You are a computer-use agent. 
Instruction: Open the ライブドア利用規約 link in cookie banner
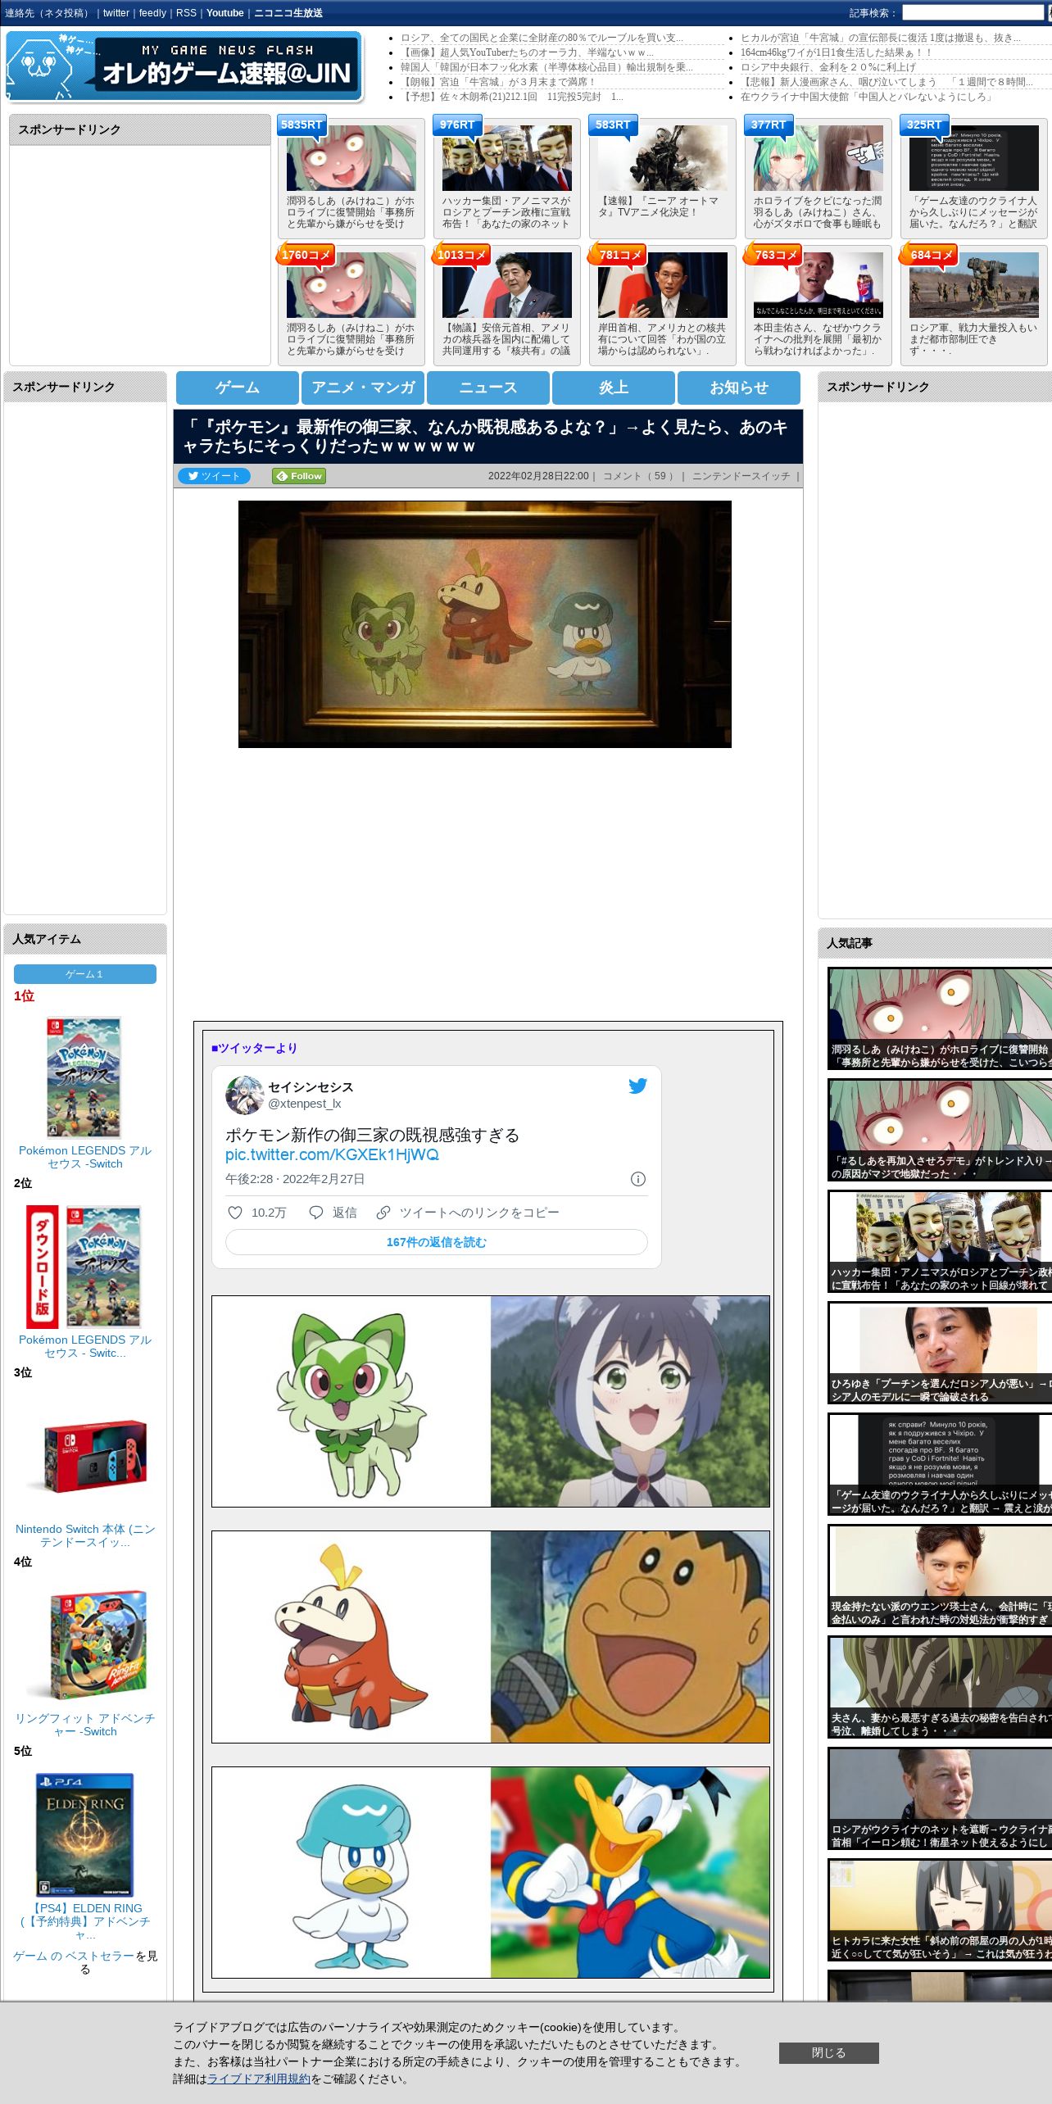click(x=259, y=2079)
